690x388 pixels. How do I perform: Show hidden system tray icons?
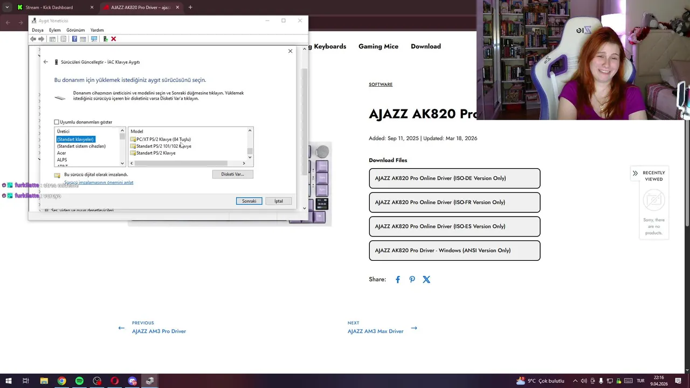point(575,381)
